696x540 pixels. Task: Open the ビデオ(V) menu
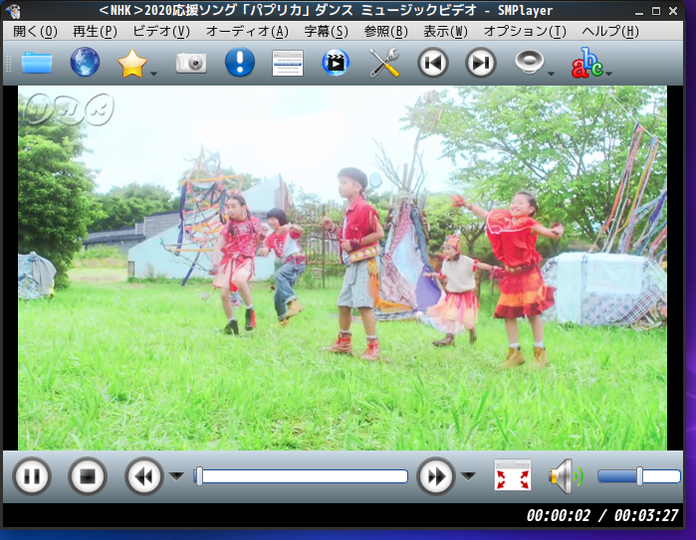click(161, 31)
